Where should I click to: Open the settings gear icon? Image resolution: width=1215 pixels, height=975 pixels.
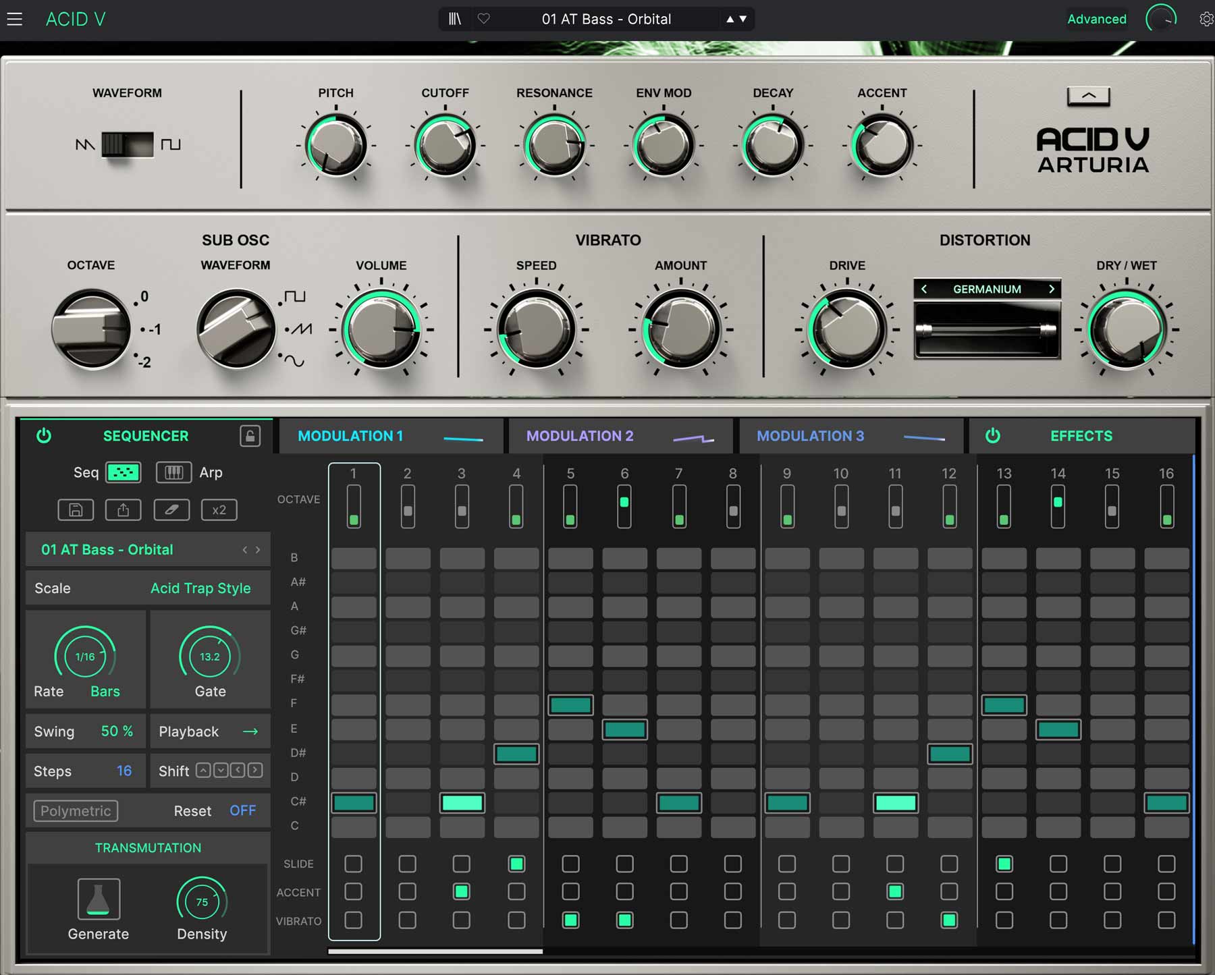pyautogui.click(x=1206, y=19)
